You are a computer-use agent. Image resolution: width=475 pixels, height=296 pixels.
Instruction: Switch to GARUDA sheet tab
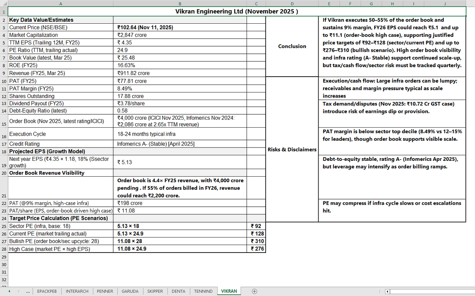tap(130, 291)
